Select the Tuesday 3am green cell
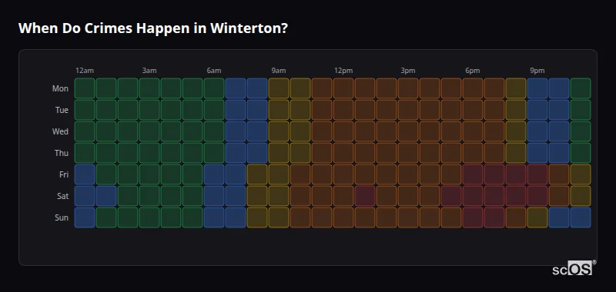 coord(149,110)
